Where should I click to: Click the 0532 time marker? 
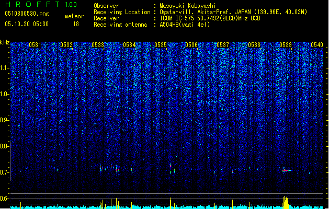click(x=66, y=44)
